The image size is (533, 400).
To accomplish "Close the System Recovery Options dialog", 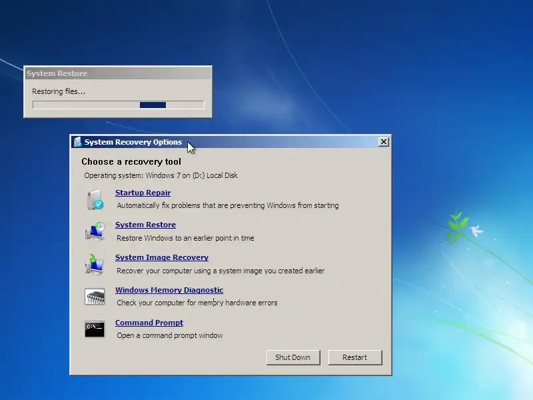I will click(384, 142).
